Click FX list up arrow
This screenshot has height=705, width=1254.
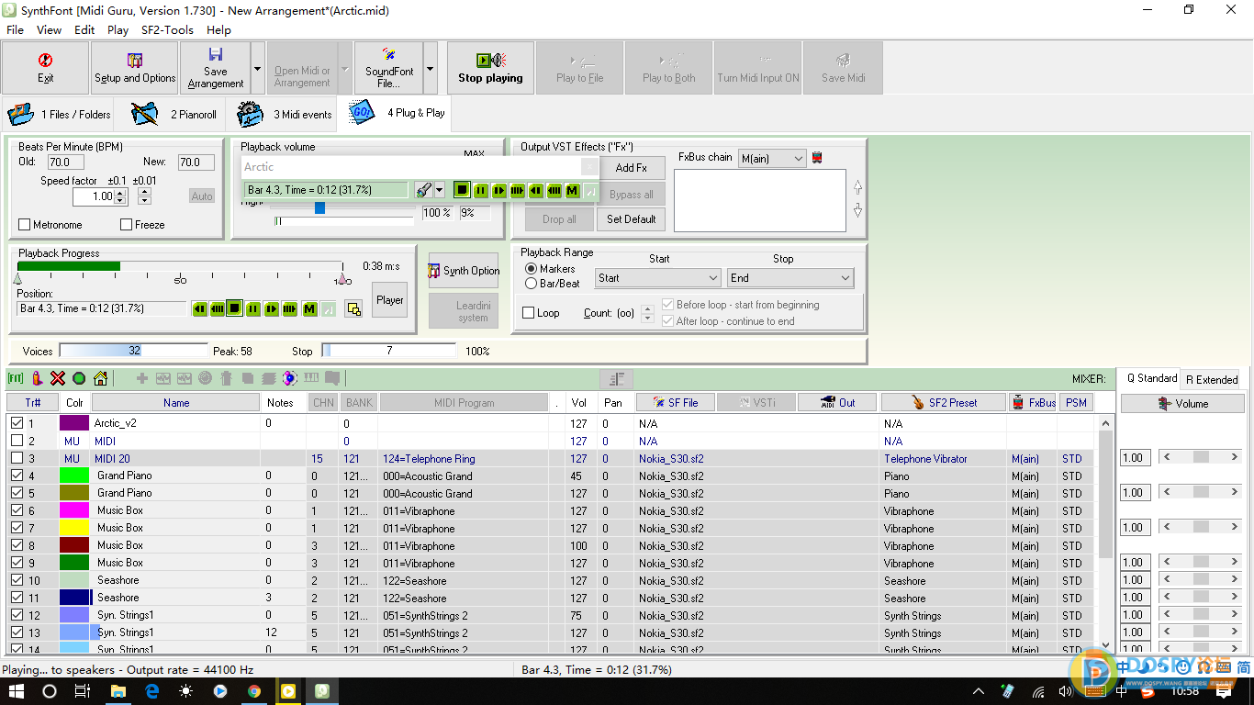pos(857,187)
